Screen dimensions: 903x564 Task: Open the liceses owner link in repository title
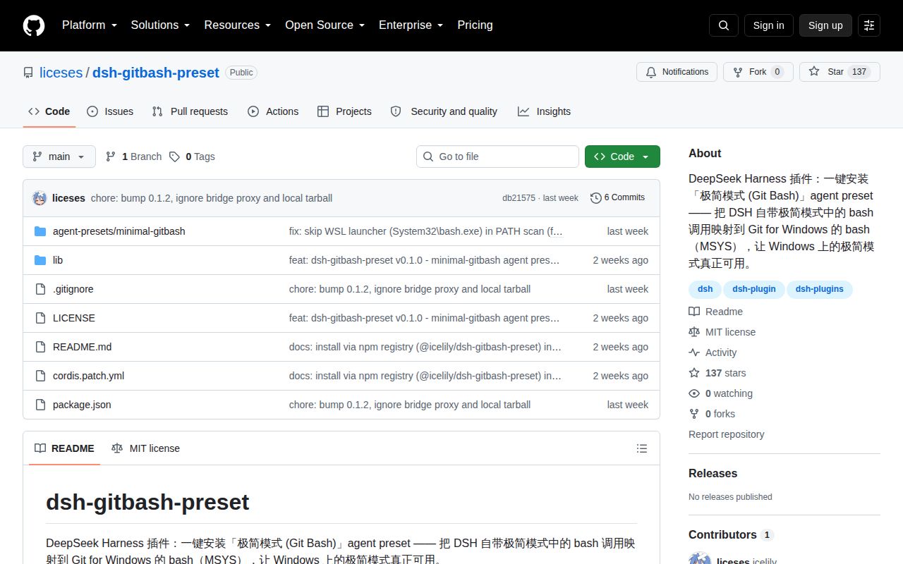tap(61, 73)
